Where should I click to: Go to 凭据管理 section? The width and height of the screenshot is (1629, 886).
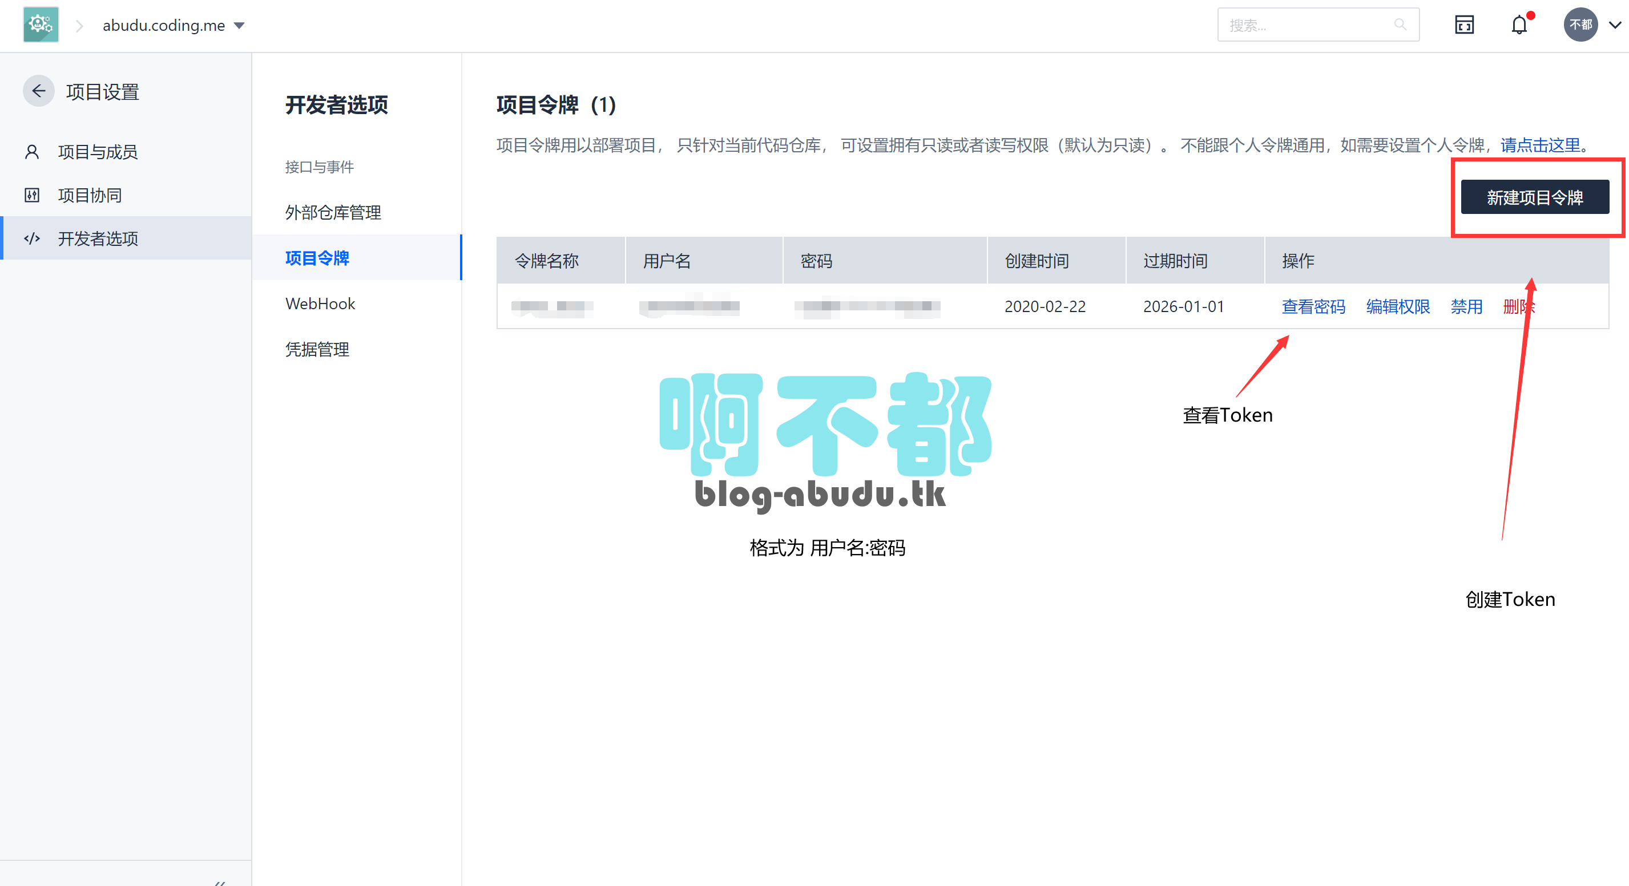click(x=317, y=350)
